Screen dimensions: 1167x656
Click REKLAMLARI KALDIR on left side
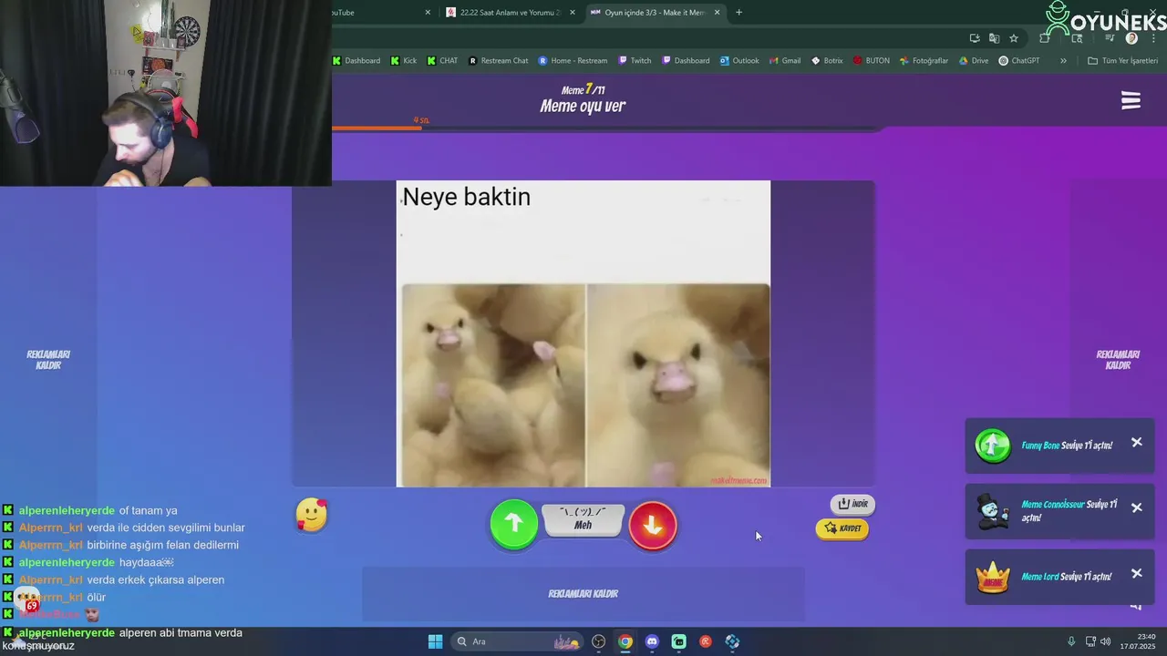coord(48,360)
